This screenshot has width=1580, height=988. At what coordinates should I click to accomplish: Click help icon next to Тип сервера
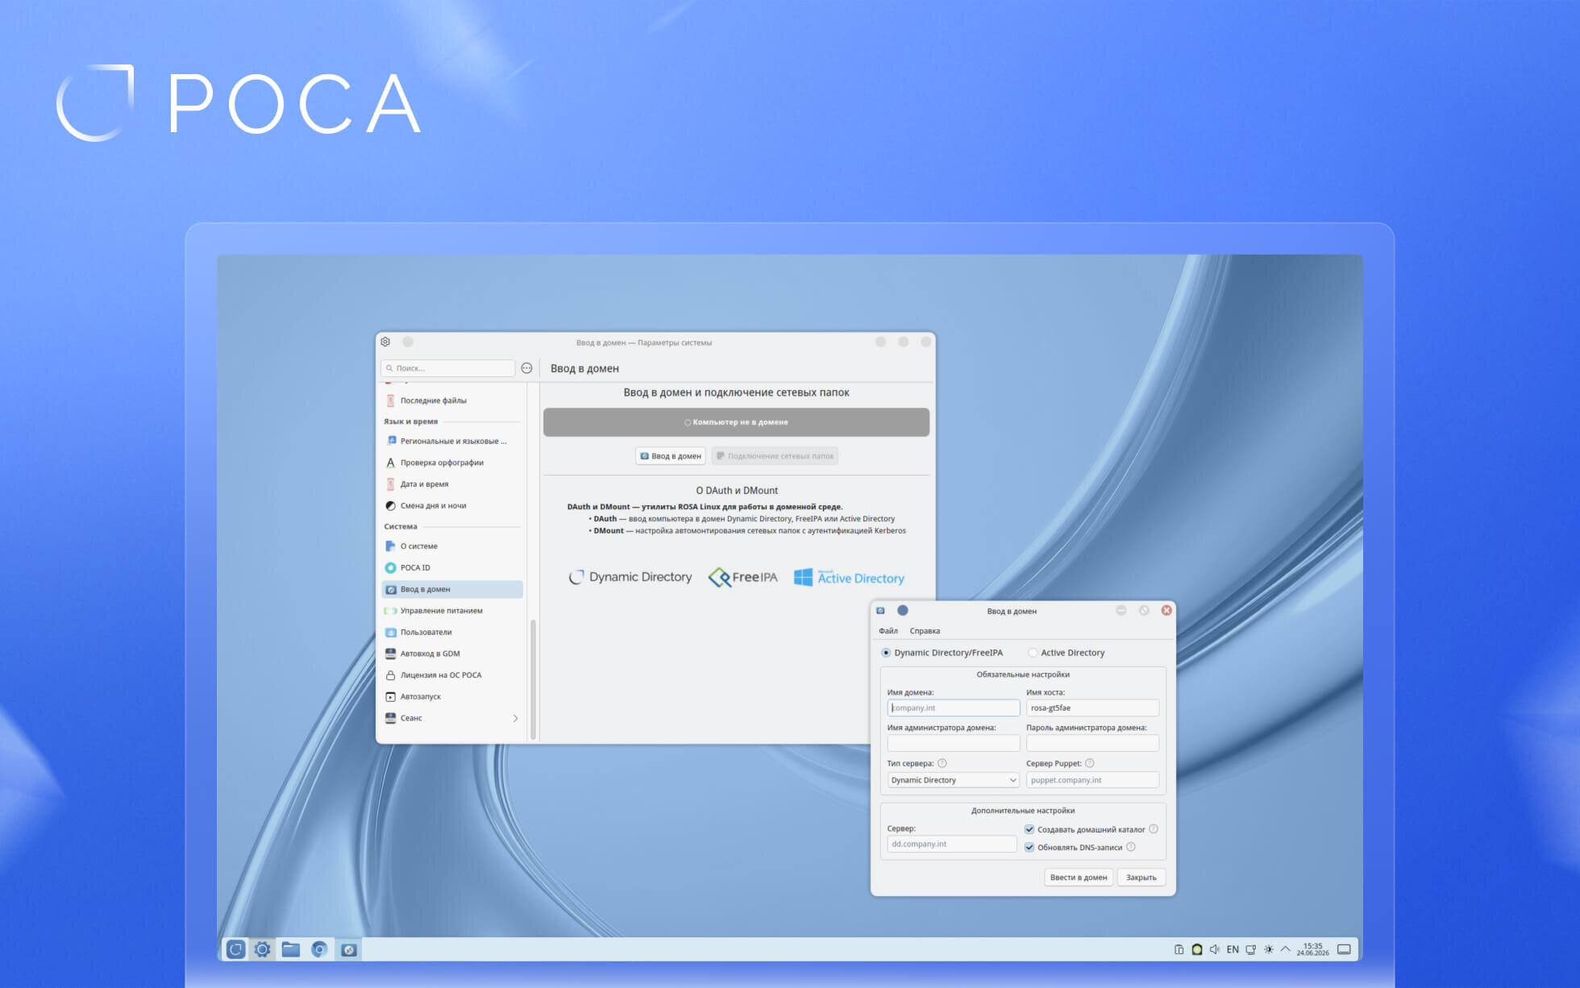942,763
